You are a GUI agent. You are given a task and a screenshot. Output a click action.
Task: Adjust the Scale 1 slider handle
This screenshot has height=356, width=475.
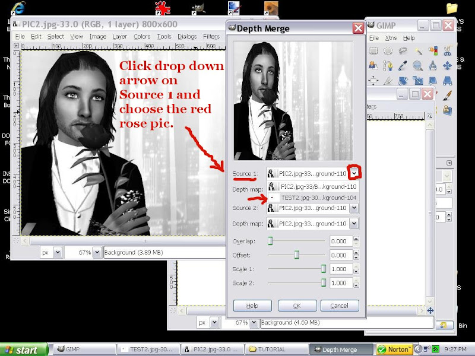tap(324, 269)
